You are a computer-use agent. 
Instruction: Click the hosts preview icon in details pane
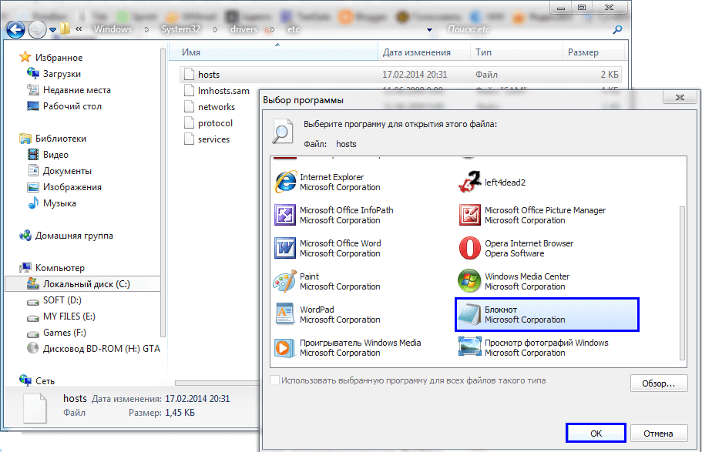[x=35, y=407]
